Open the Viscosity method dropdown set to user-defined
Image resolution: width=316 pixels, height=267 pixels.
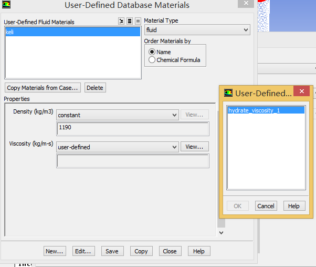coord(118,147)
